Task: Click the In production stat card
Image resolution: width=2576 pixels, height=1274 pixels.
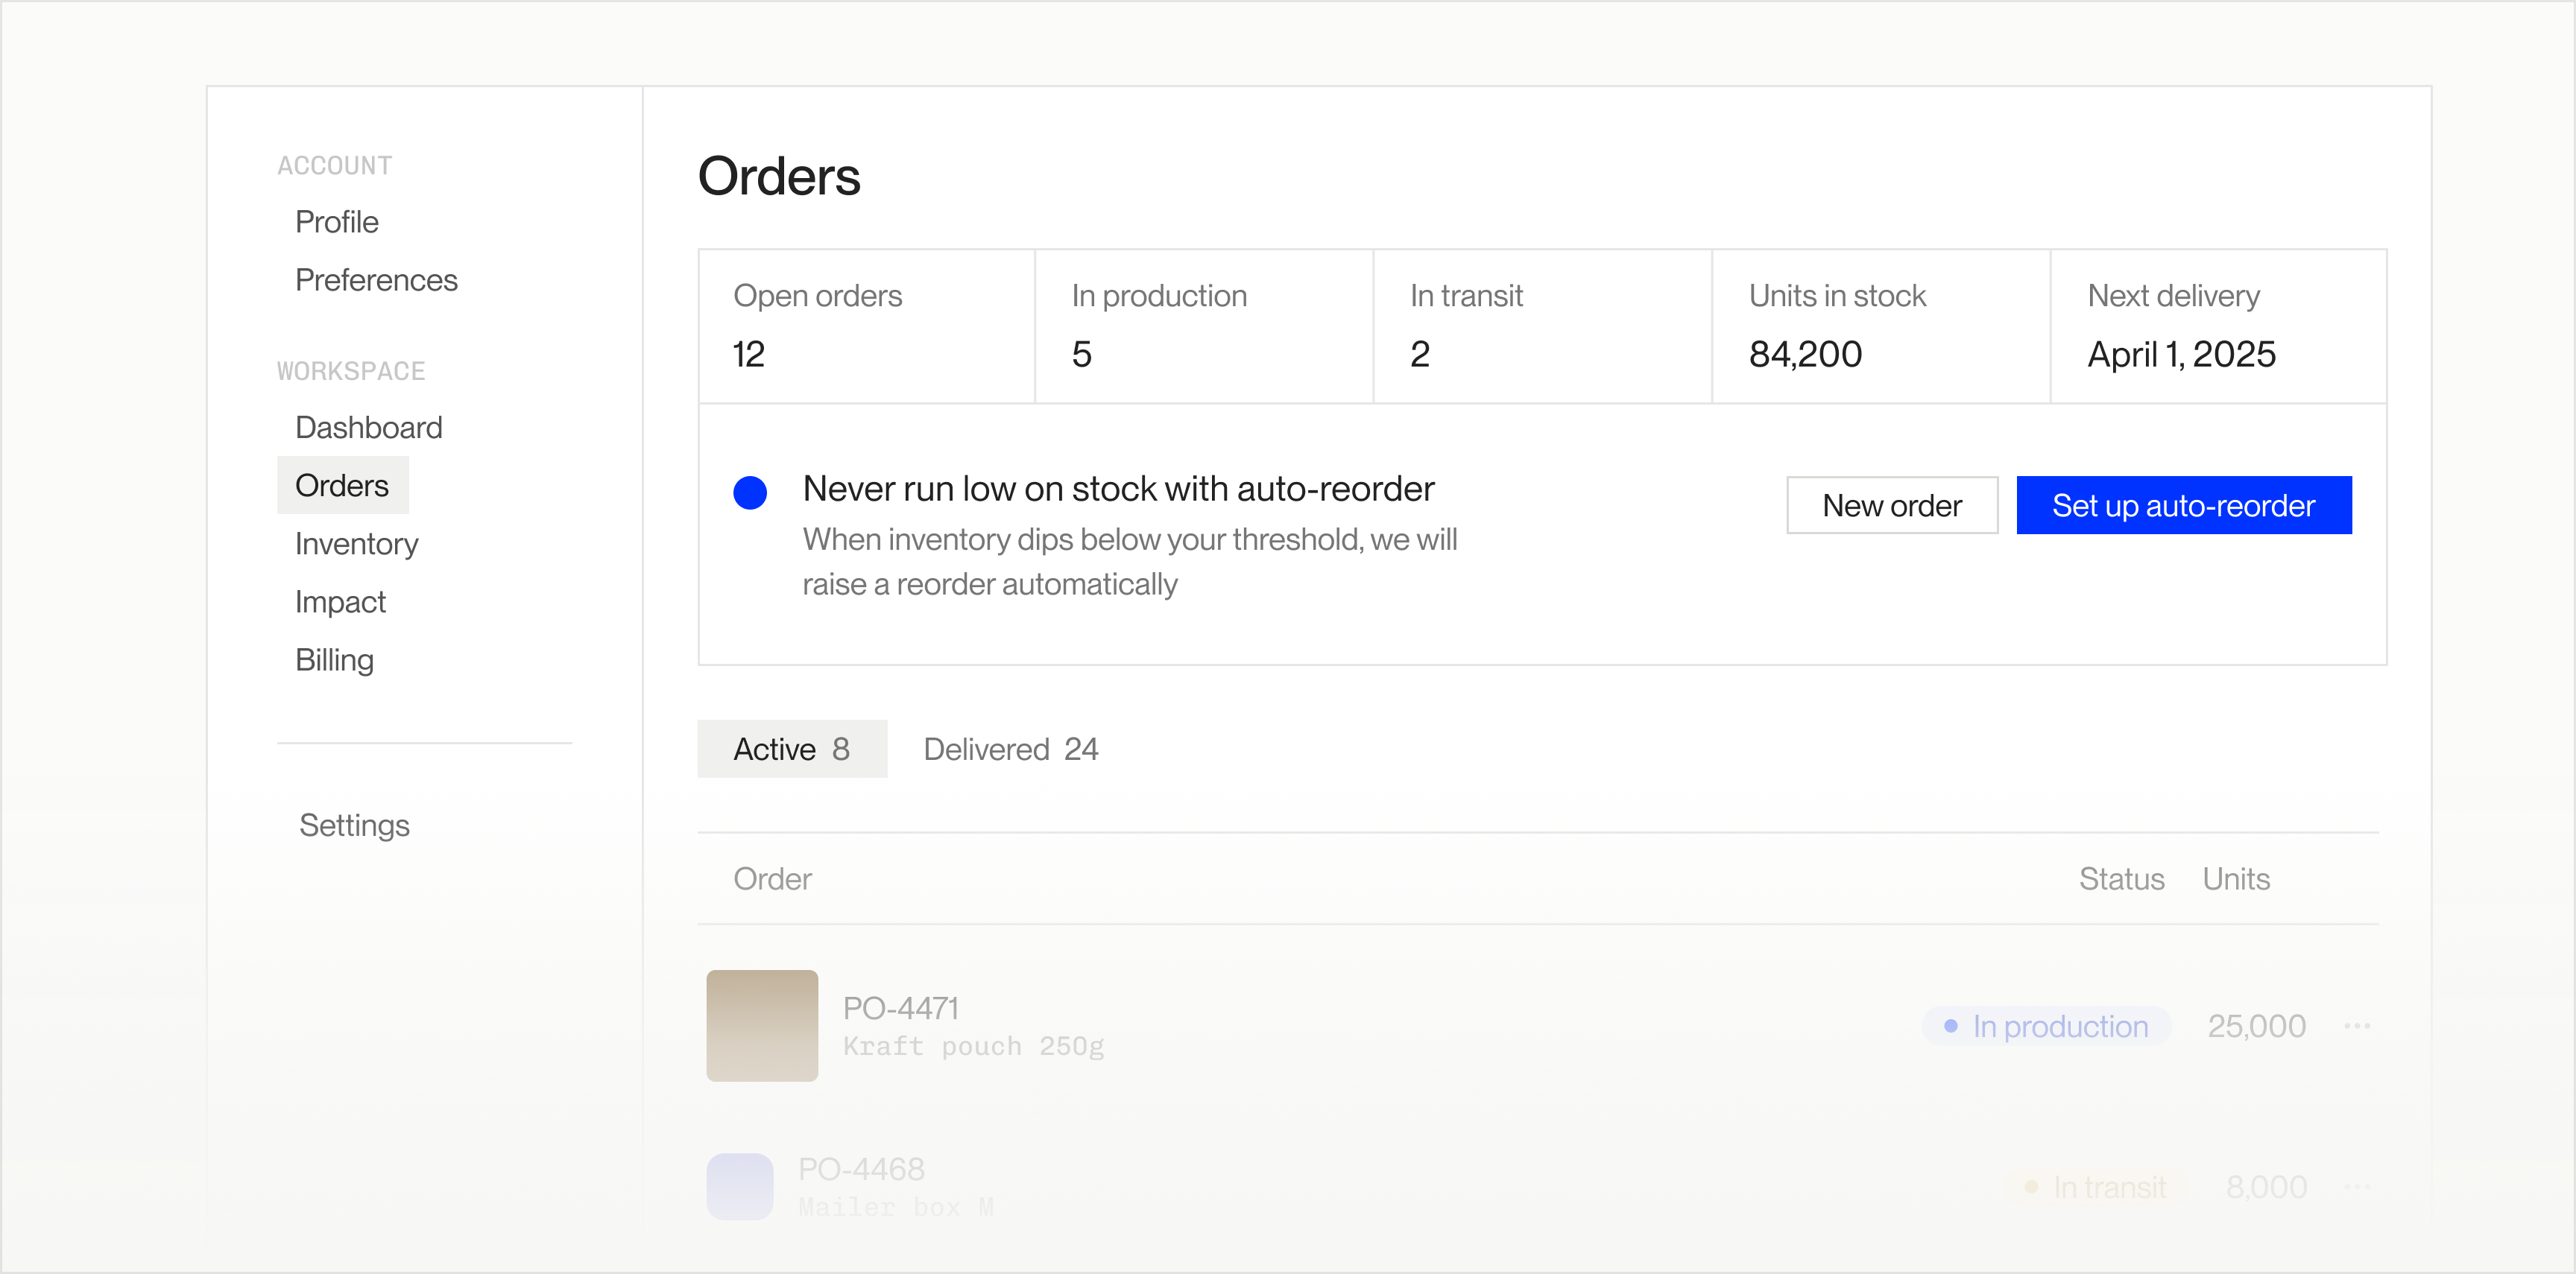Action: pos(1204,327)
